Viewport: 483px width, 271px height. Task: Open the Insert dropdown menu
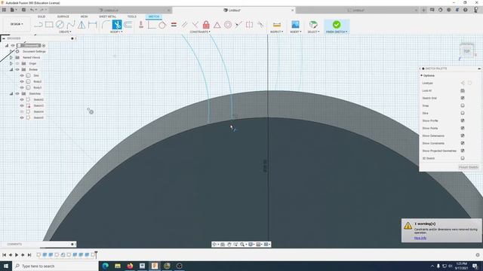(296, 32)
